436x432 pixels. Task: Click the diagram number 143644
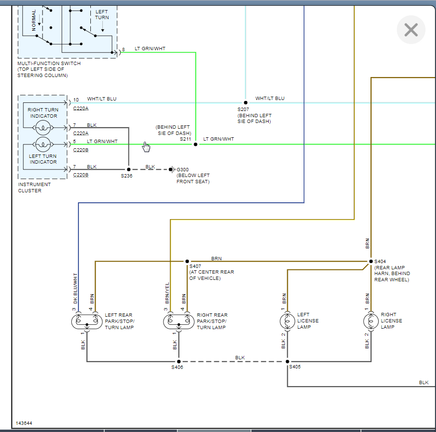coord(24,423)
